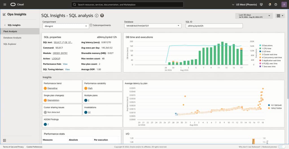Image resolution: width=289 pixels, height=149 pixels.
Task: Click the user profile avatar
Action: point(284,5)
